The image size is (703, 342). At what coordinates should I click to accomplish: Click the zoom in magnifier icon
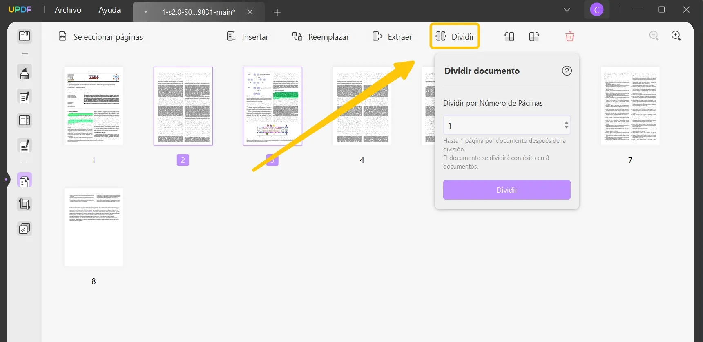tap(676, 36)
